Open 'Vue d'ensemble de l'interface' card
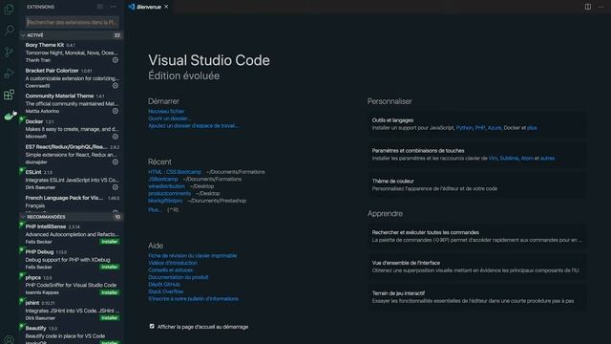611x344 pixels. [476, 267]
